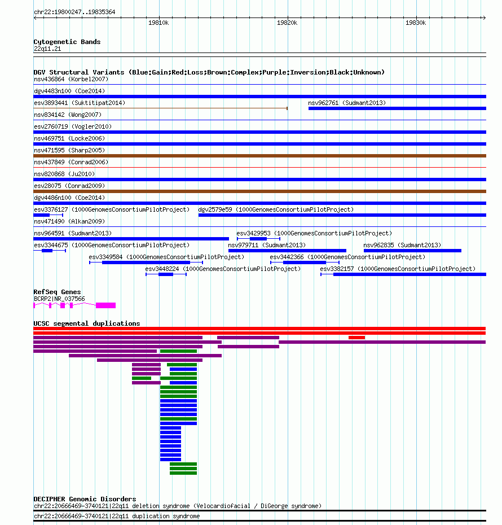
Task: Select nsv962835 (Sudmant2013) label
Action: tap(402, 245)
